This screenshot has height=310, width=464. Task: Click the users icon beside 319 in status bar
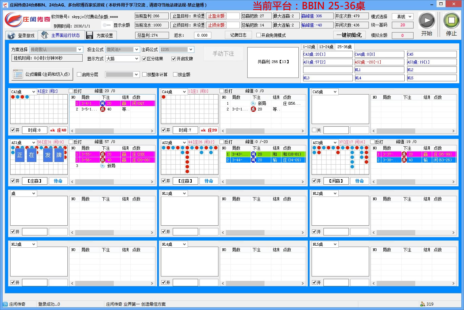click(x=422, y=304)
